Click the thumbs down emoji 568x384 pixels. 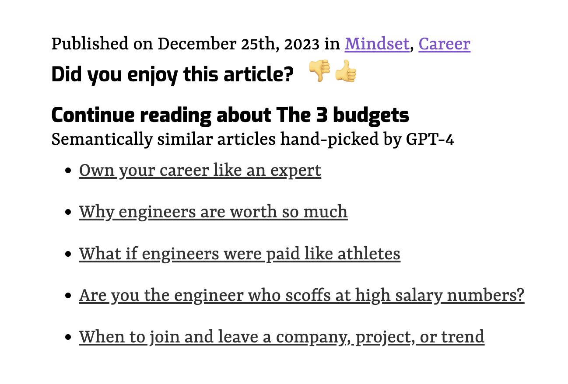tap(319, 71)
